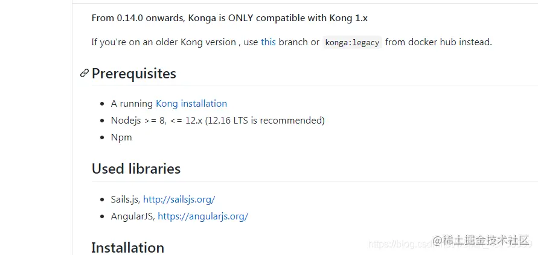
Task: Click the 'Sails.js,' list text
Action: coord(126,199)
